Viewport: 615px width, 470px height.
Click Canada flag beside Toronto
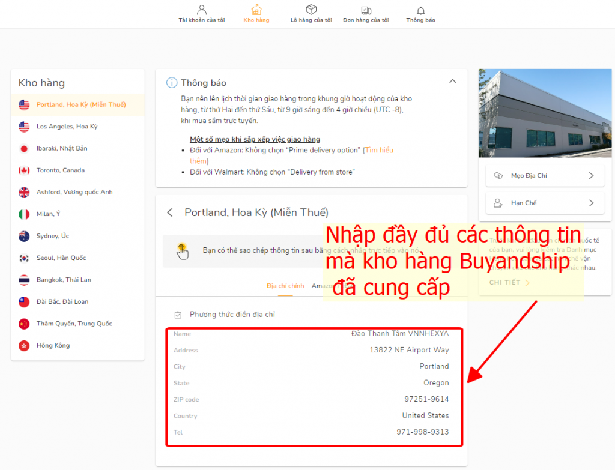pyautogui.click(x=24, y=170)
